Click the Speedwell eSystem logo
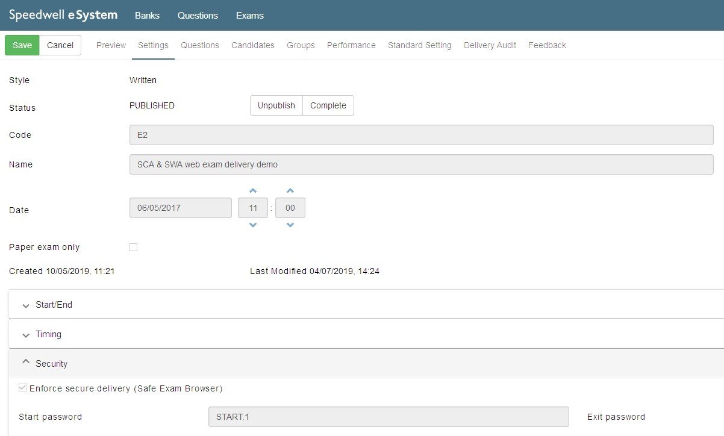 (63, 15)
